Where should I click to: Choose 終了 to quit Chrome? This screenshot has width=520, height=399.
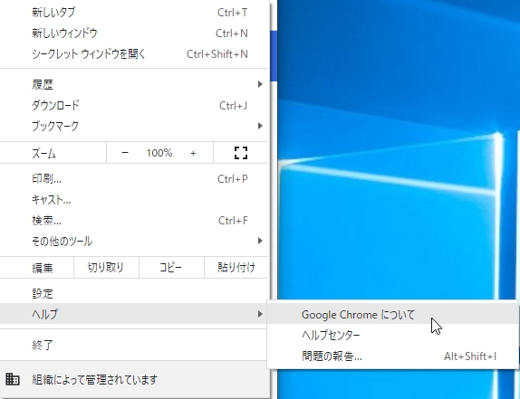(134, 345)
